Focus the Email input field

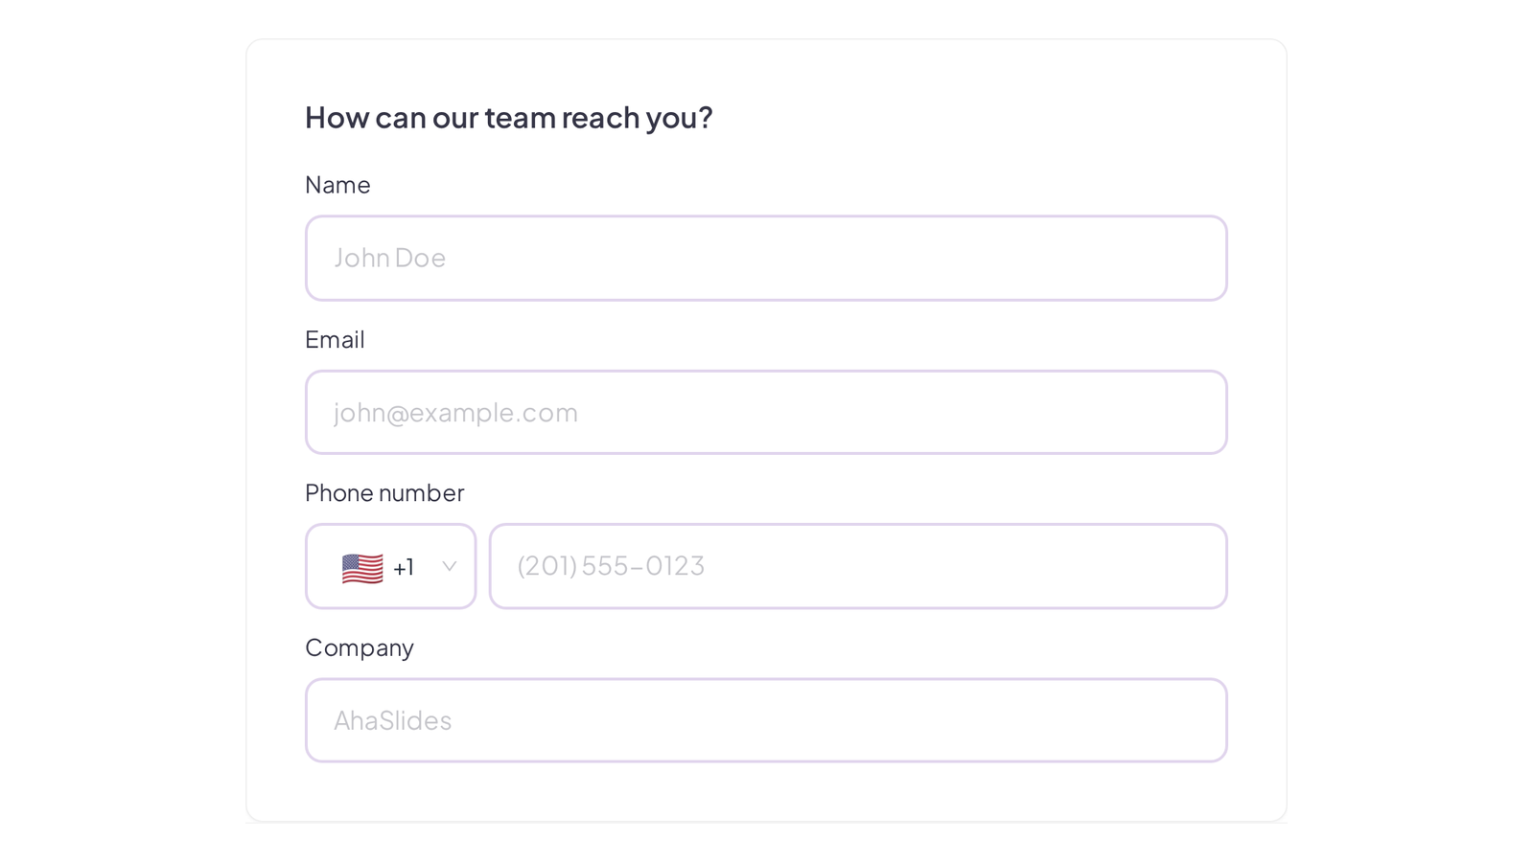[x=766, y=413]
